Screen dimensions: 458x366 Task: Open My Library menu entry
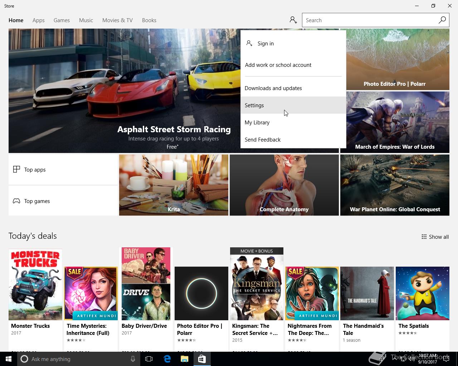click(293, 122)
